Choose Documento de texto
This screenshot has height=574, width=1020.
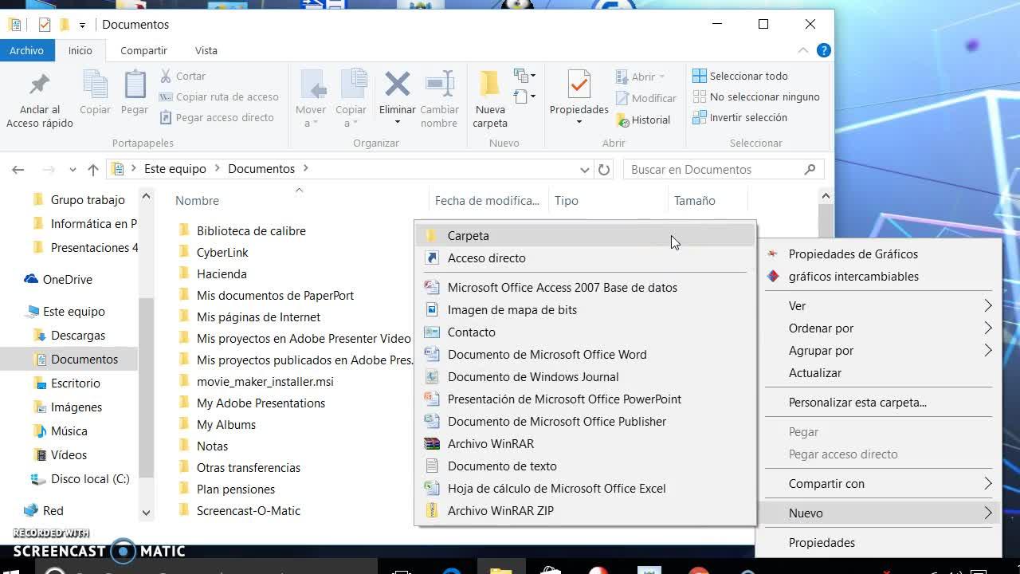tap(585, 466)
